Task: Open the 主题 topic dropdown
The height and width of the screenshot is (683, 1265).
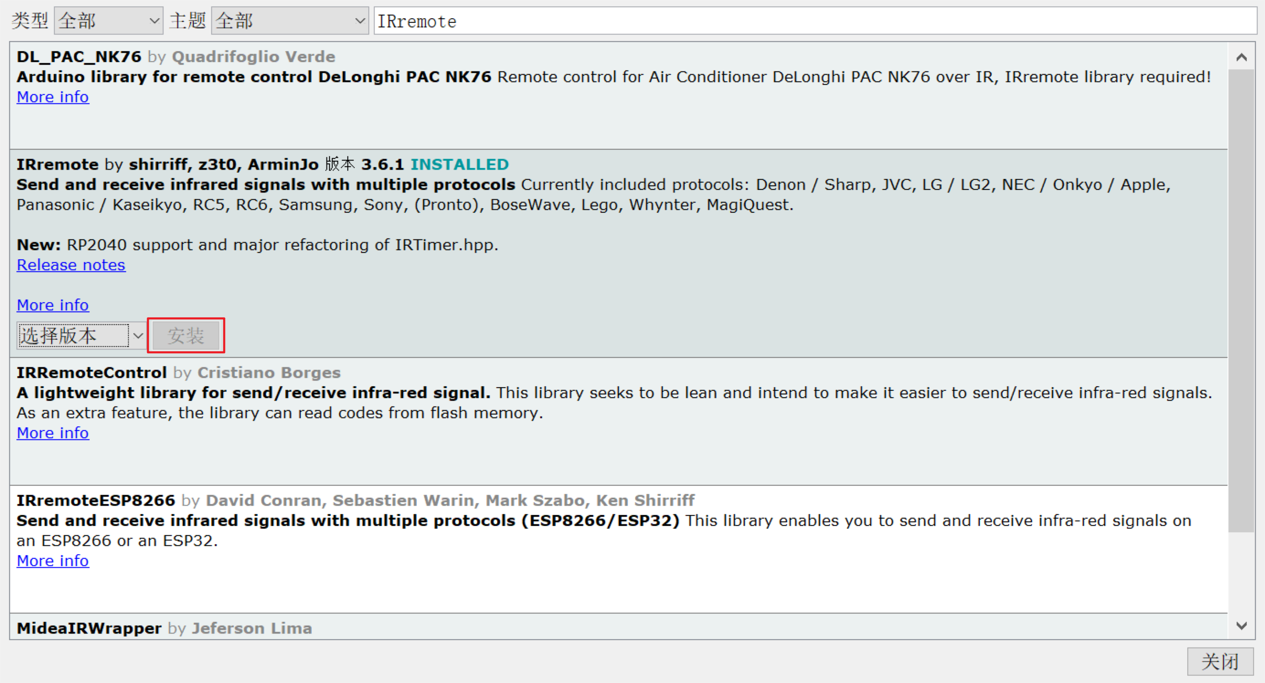Action: click(x=289, y=21)
